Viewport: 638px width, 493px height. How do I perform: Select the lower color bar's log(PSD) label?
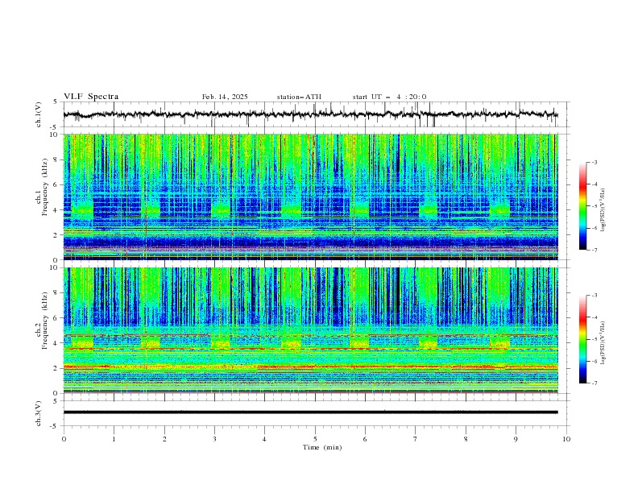(603, 342)
